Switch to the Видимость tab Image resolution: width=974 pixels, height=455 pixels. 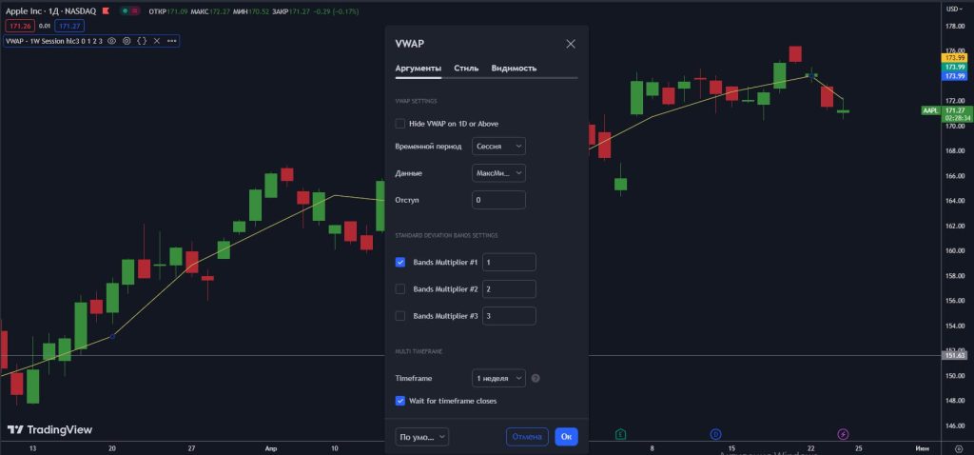tap(514, 69)
